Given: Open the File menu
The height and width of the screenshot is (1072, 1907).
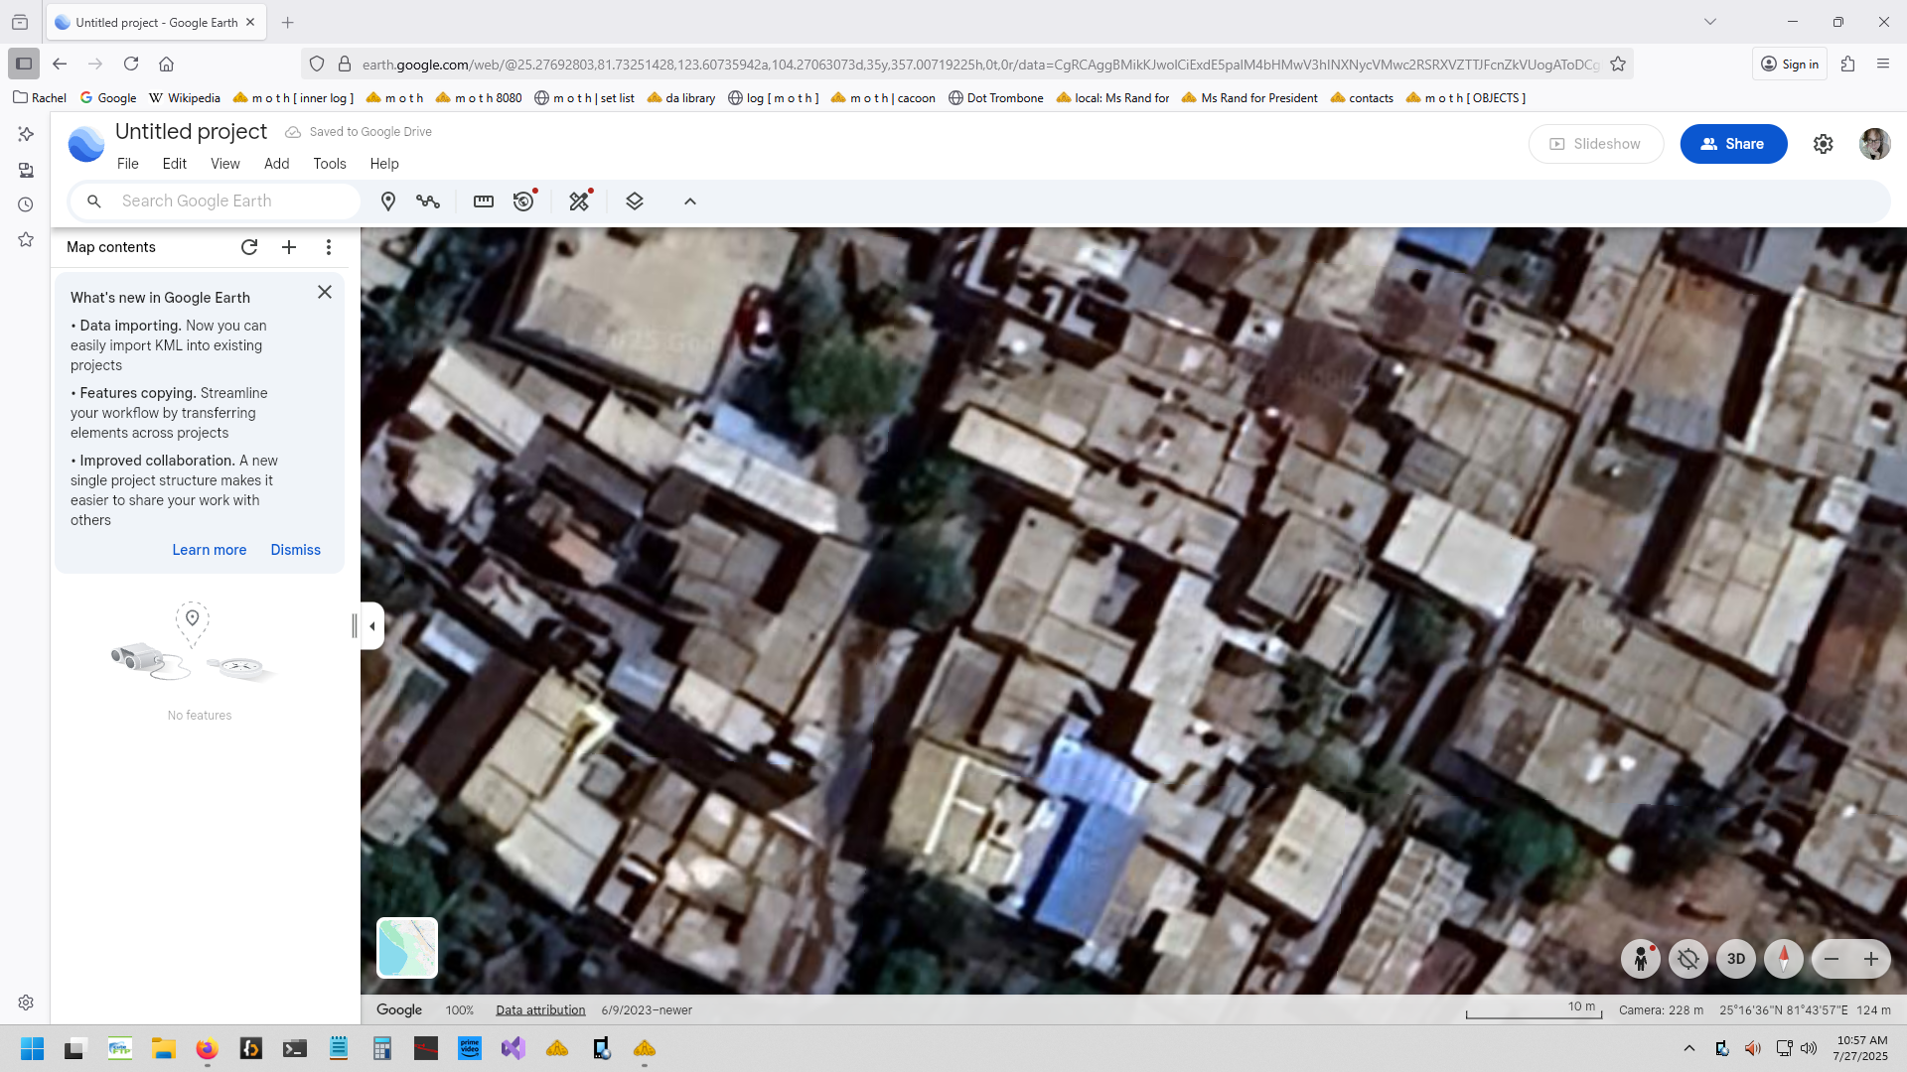Looking at the screenshot, I should (127, 164).
